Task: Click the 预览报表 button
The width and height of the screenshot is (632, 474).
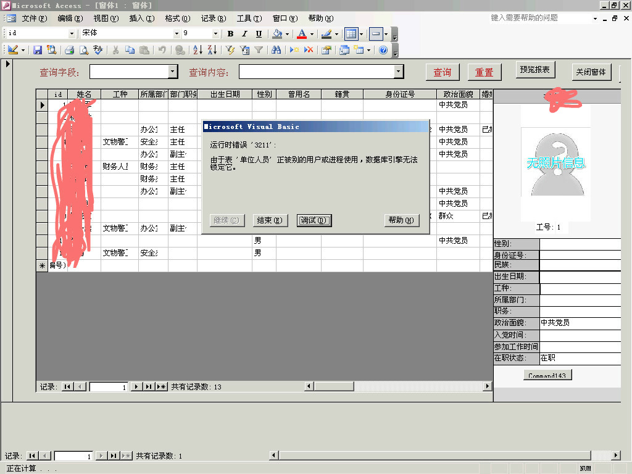Action: pyautogui.click(x=535, y=70)
